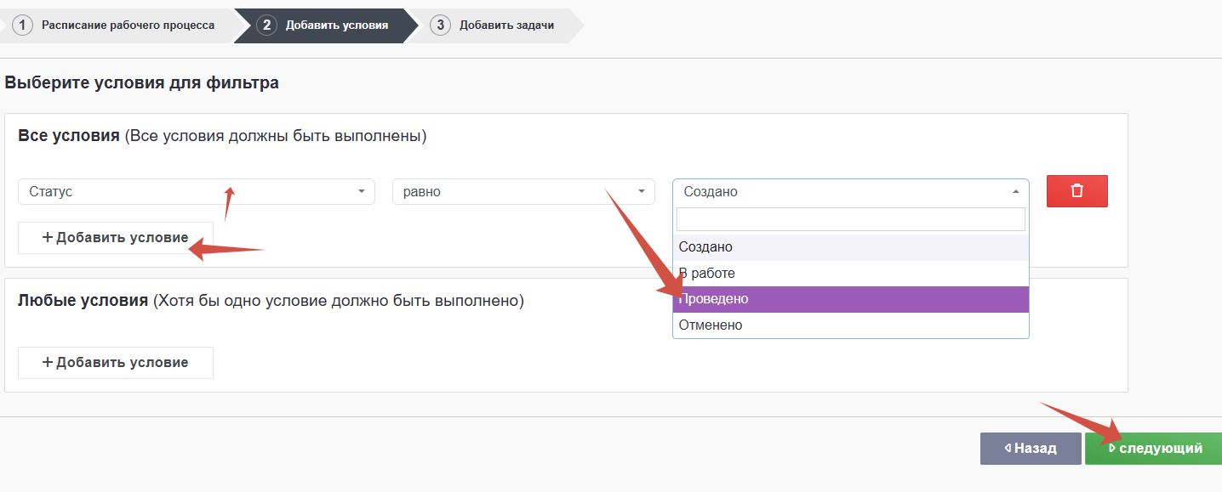Image resolution: width=1222 pixels, height=492 pixels.
Task: Click the left arrow icon on Назад
Action: [x=1008, y=448]
